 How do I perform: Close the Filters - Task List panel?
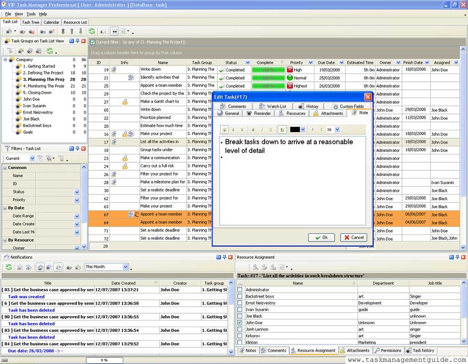pos(83,149)
